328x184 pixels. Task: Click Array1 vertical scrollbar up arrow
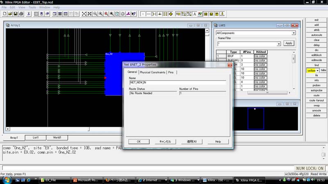tap(207, 30)
